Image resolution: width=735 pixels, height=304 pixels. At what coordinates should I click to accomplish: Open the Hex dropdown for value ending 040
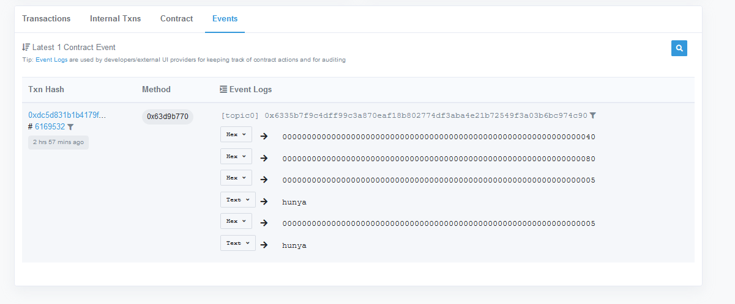coord(236,134)
